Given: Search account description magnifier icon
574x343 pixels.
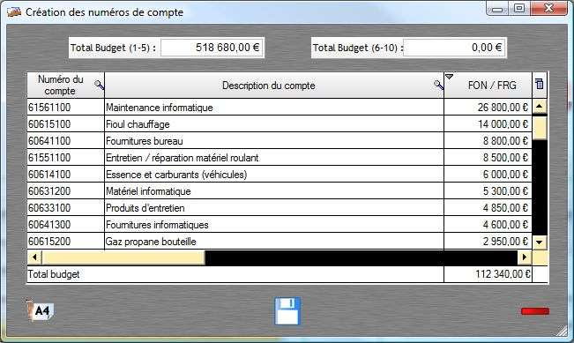Looking at the screenshot, I should click(438, 86).
